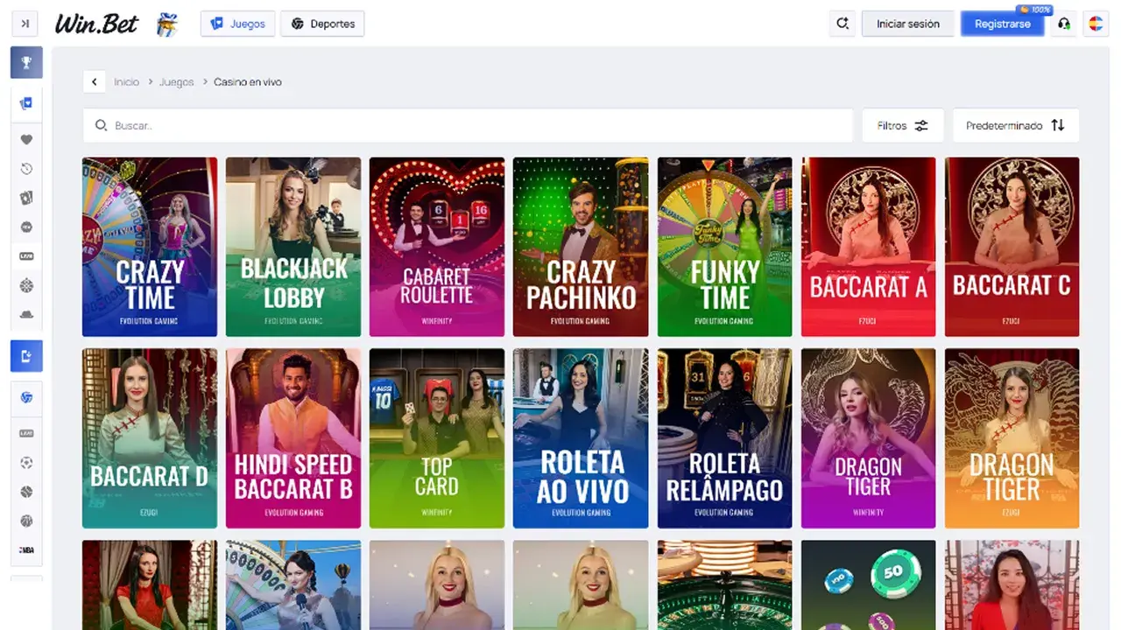Open the language selector flag icon
Viewport: 1121px width, 630px height.
[1096, 24]
